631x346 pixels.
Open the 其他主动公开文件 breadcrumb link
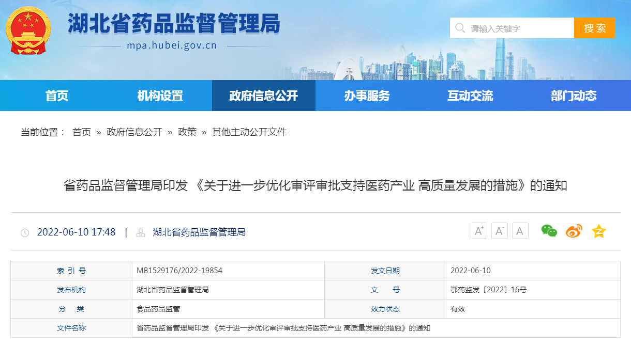tap(249, 132)
